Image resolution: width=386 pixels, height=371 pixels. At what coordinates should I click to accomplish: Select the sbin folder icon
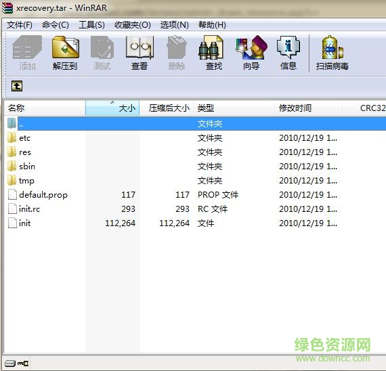pos(12,167)
